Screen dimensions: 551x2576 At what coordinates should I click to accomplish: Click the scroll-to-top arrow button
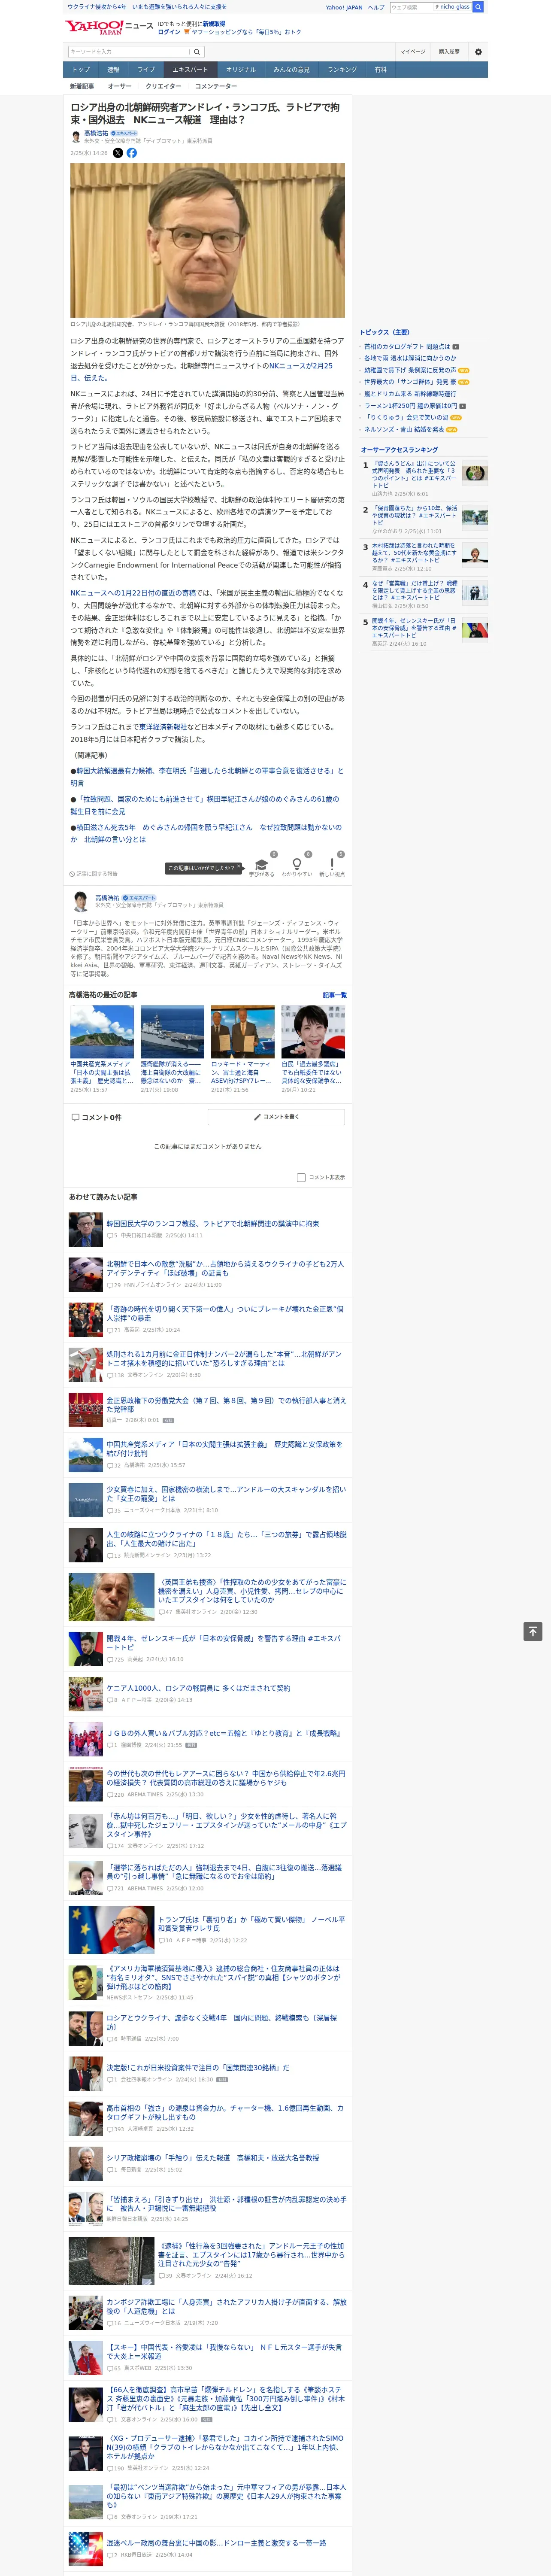533,1631
